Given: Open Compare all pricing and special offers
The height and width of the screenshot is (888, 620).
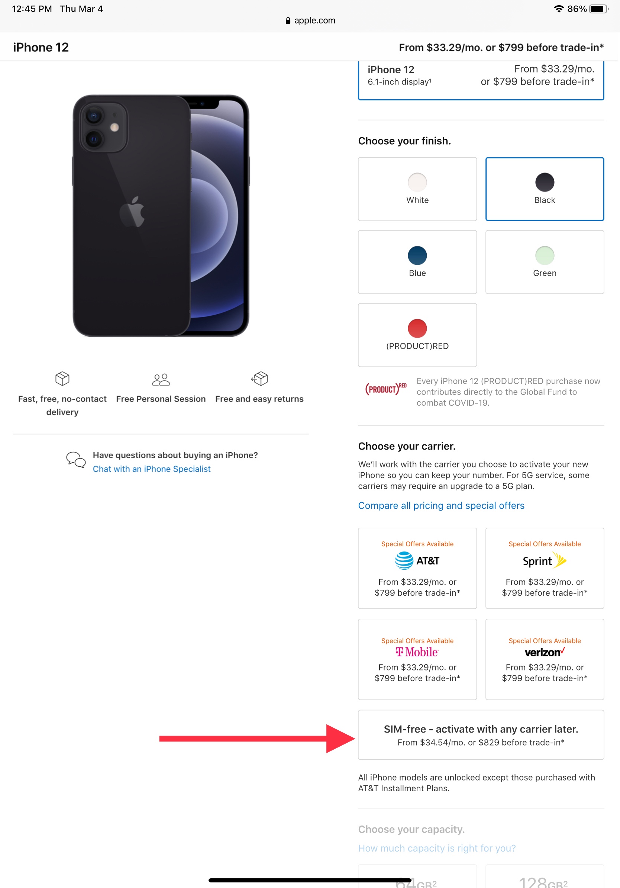Looking at the screenshot, I should click(x=441, y=505).
